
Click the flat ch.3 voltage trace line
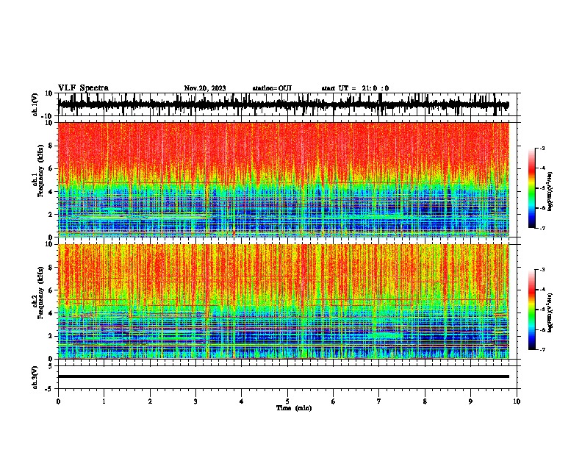pyautogui.click(x=283, y=376)
